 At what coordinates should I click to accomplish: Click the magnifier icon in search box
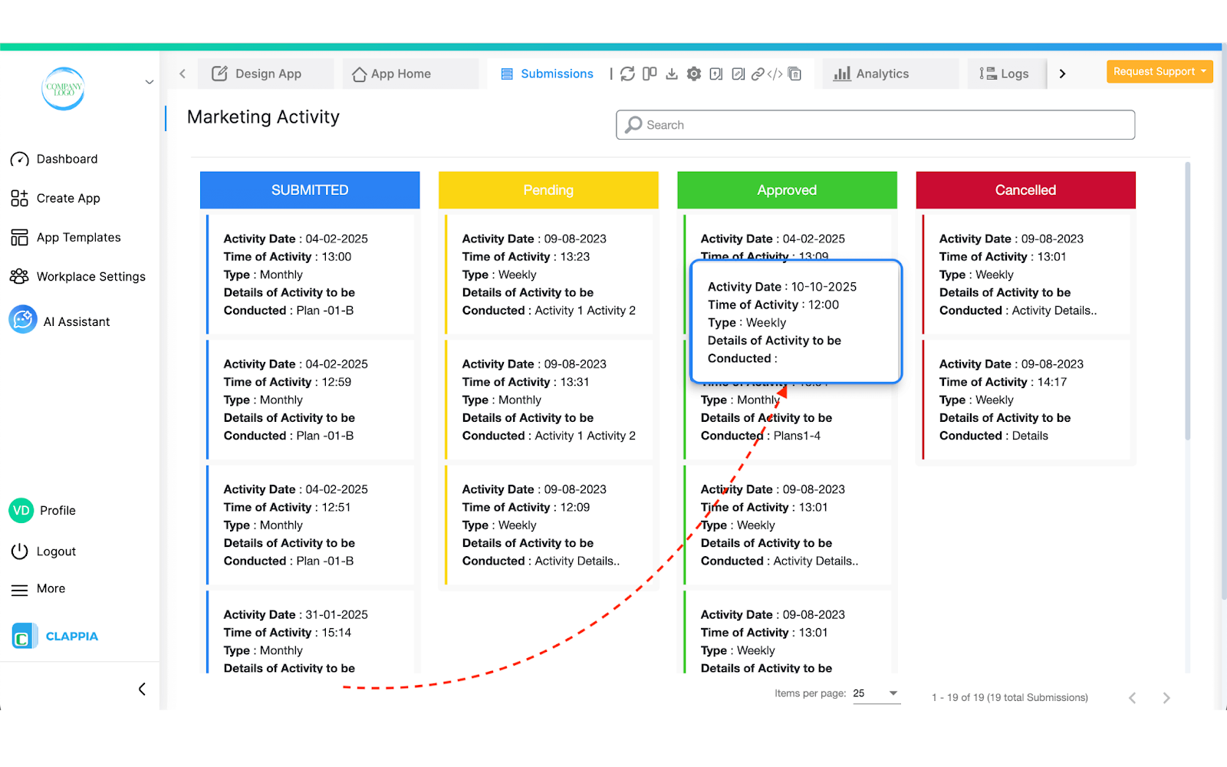[633, 125]
